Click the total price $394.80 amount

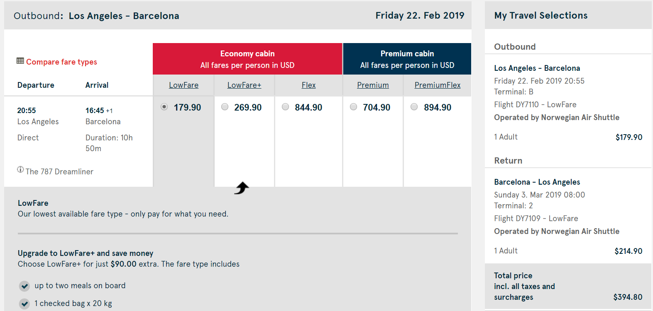[x=628, y=297]
